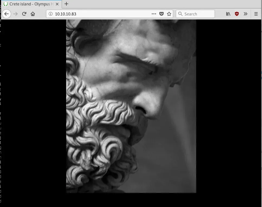Image resolution: width=262 pixels, height=207 pixels.
Task: Open the uBlock Origin extension
Action: pos(237,14)
